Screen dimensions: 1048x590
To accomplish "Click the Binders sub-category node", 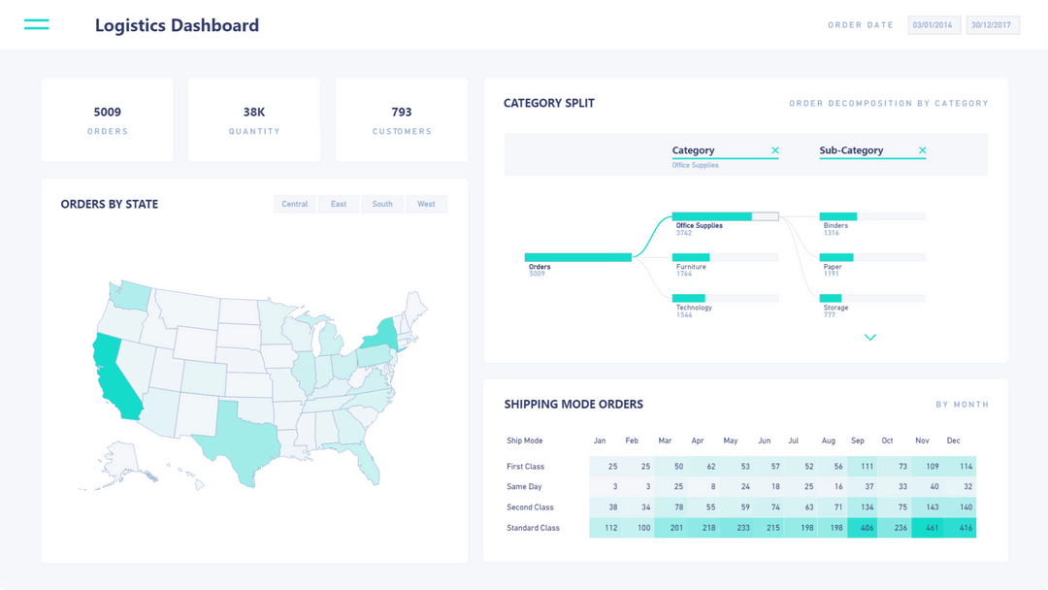I will [839, 215].
